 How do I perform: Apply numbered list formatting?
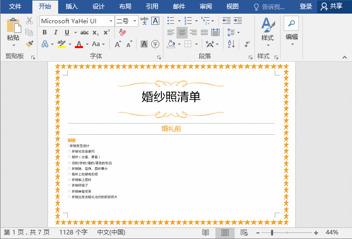pos(188,21)
